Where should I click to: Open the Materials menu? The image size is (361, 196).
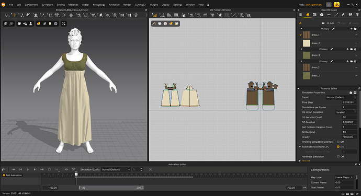click(73, 5)
